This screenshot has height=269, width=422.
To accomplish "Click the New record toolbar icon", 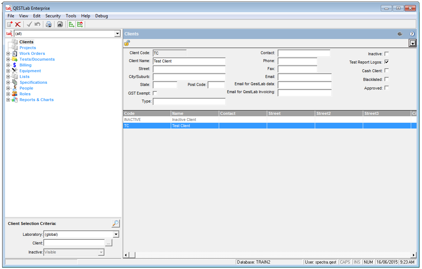I will point(10,24).
